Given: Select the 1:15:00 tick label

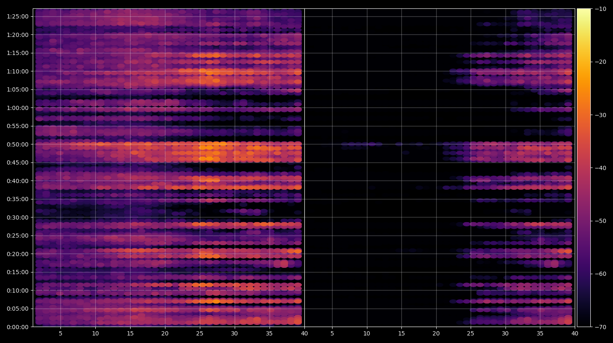Looking at the screenshot, I should pyautogui.click(x=18, y=53).
